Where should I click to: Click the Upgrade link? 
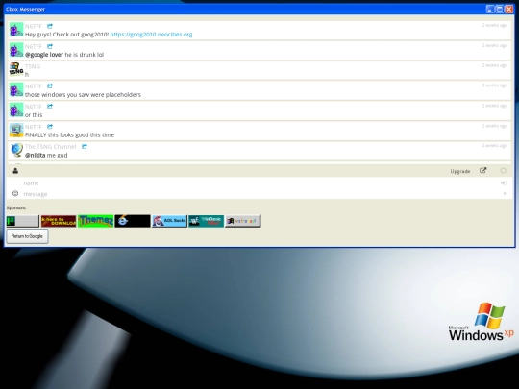click(x=460, y=171)
